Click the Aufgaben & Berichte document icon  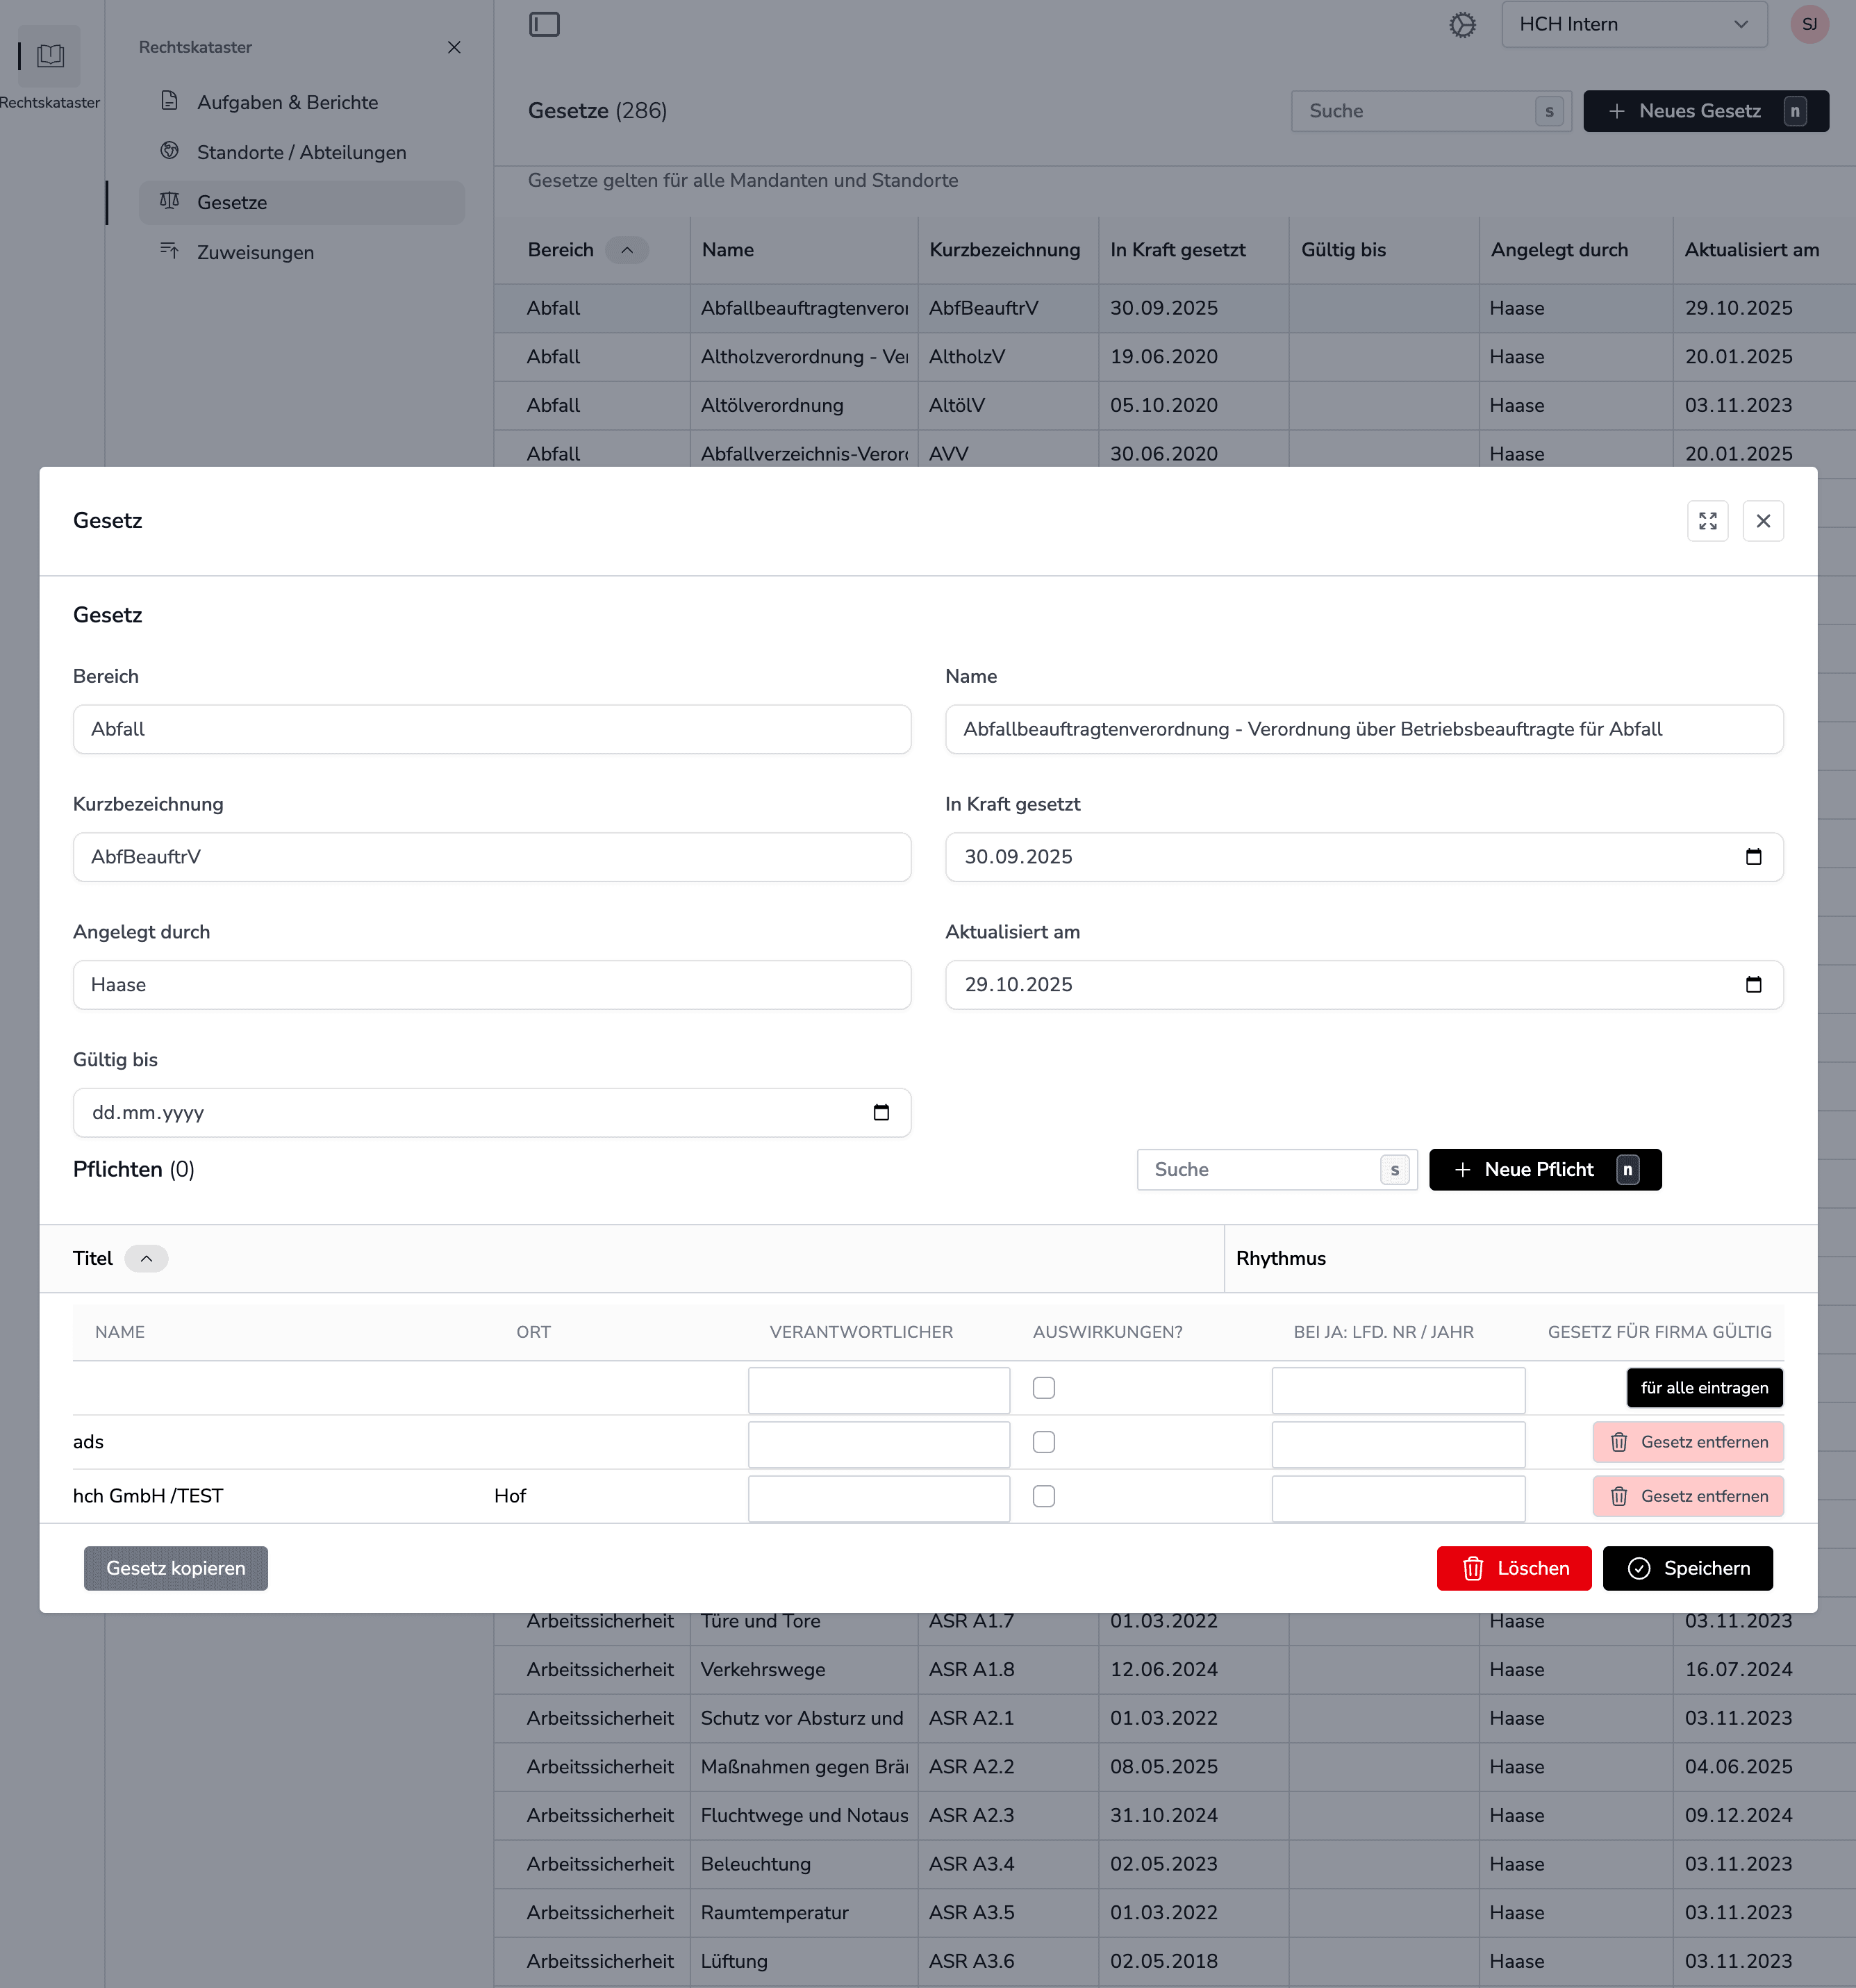(x=170, y=101)
